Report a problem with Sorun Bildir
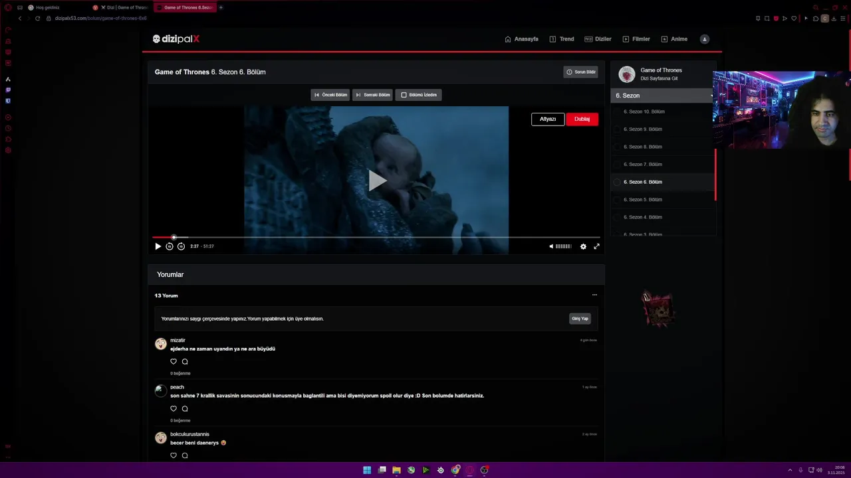This screenshot has height=478, width=851. (581, 72)
